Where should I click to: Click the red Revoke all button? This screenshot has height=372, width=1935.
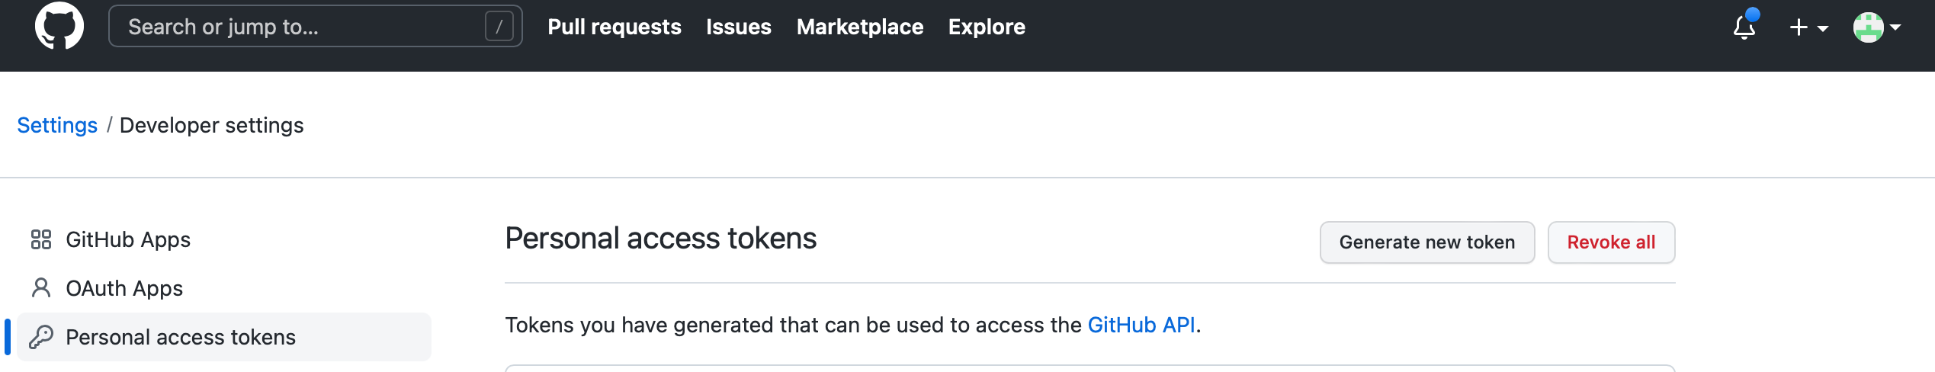(x=1611, y=242)
